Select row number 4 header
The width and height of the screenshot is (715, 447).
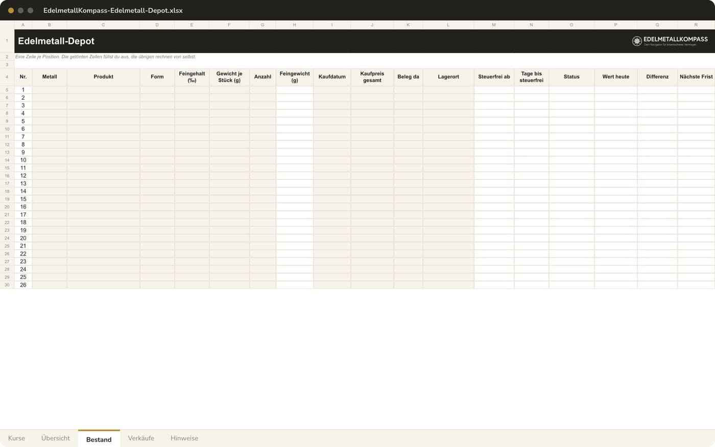[x=7, y=77]
